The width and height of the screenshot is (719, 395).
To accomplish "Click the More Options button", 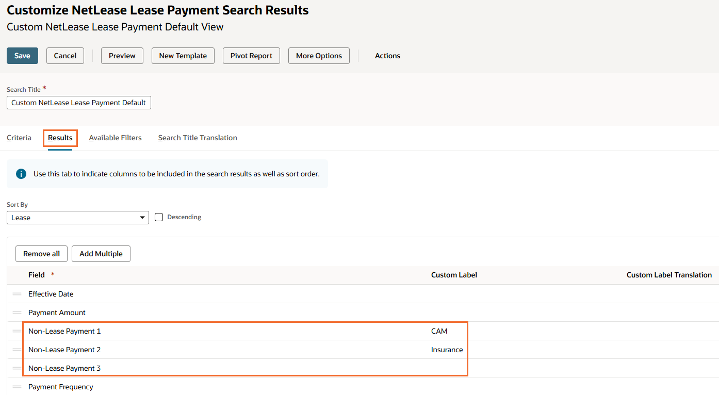I will click(319, 56).
